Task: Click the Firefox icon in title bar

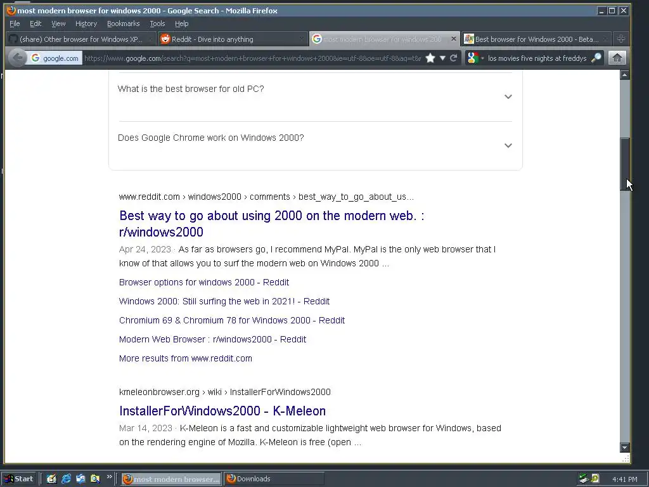Action: click(x=11, y=10)
